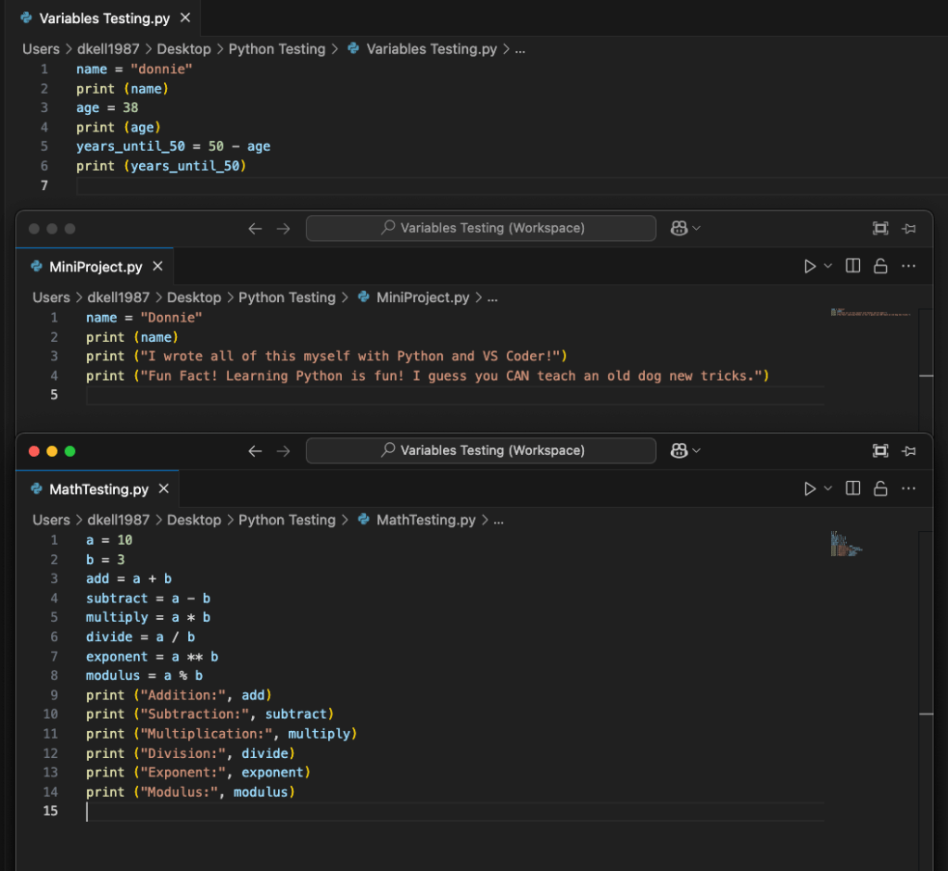Expand the breadcrumb ellipsis after MathTesting.py

tap(499, 520)
